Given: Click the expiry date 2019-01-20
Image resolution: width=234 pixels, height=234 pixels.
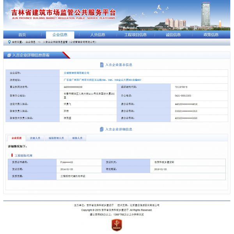Looking at the screenshot, I should (x=161, y=169).
